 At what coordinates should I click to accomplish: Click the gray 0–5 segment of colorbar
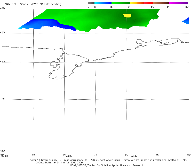tap(91, 3)
